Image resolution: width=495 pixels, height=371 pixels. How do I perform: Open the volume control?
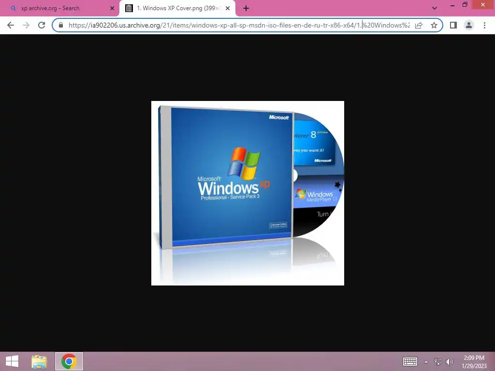click(x=449, y=361)
